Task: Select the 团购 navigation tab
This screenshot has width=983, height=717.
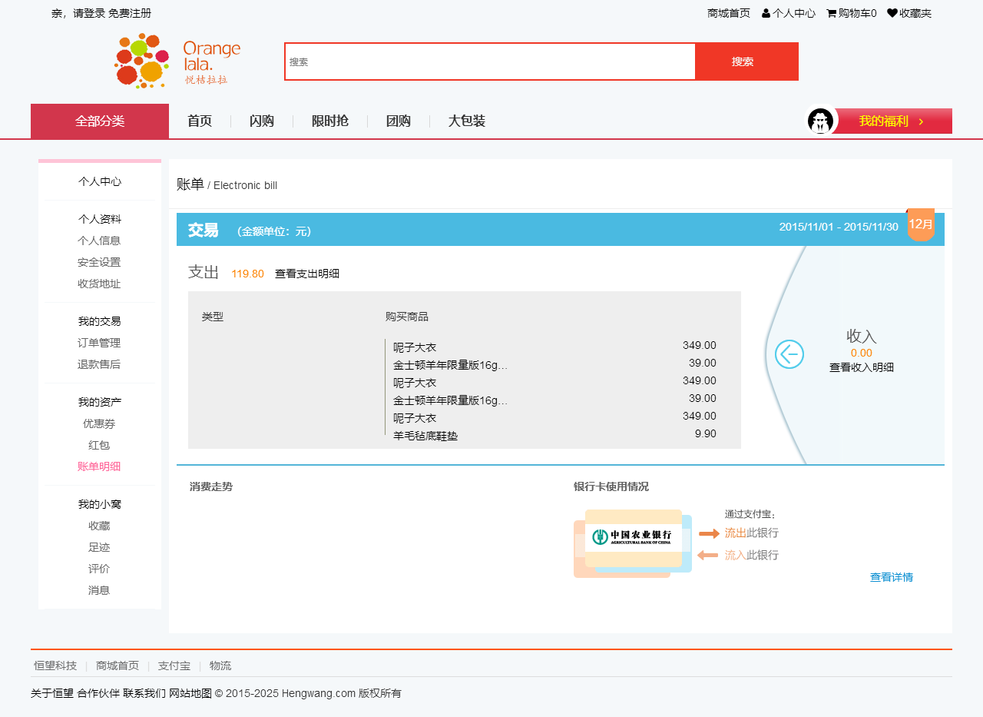Action: pos(398,121)
